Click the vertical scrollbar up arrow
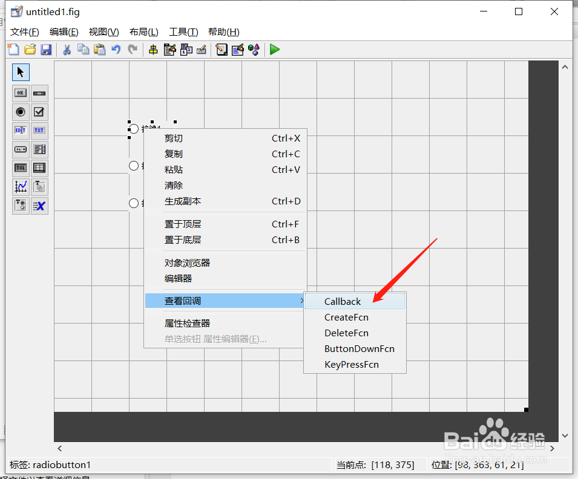Screen dimensions: 578x479 565,67
